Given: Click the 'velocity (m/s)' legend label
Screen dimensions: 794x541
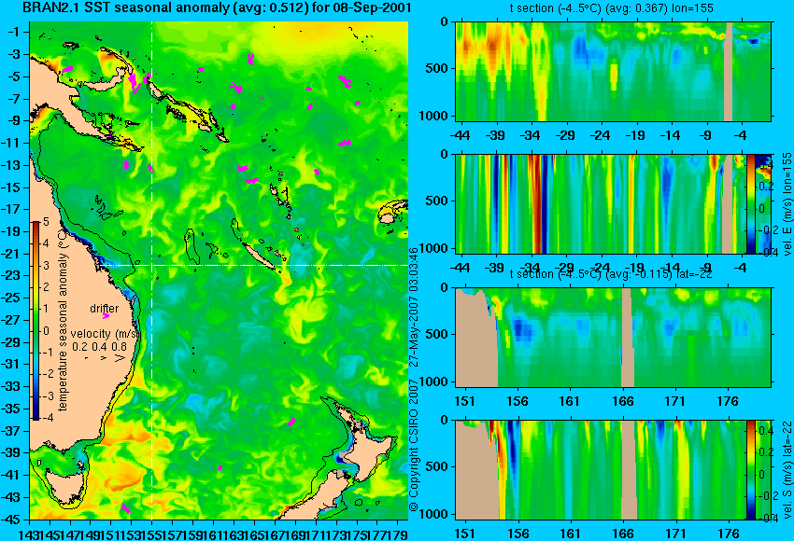Looking at the screenshot, I should click(105, 334).
